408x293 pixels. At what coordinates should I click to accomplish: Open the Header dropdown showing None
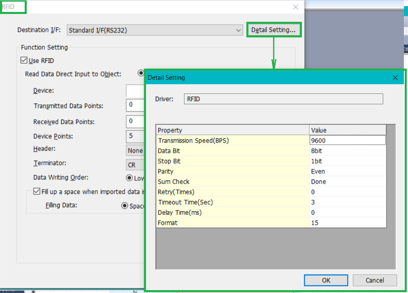pyautogui.click(x=135, y=150)
